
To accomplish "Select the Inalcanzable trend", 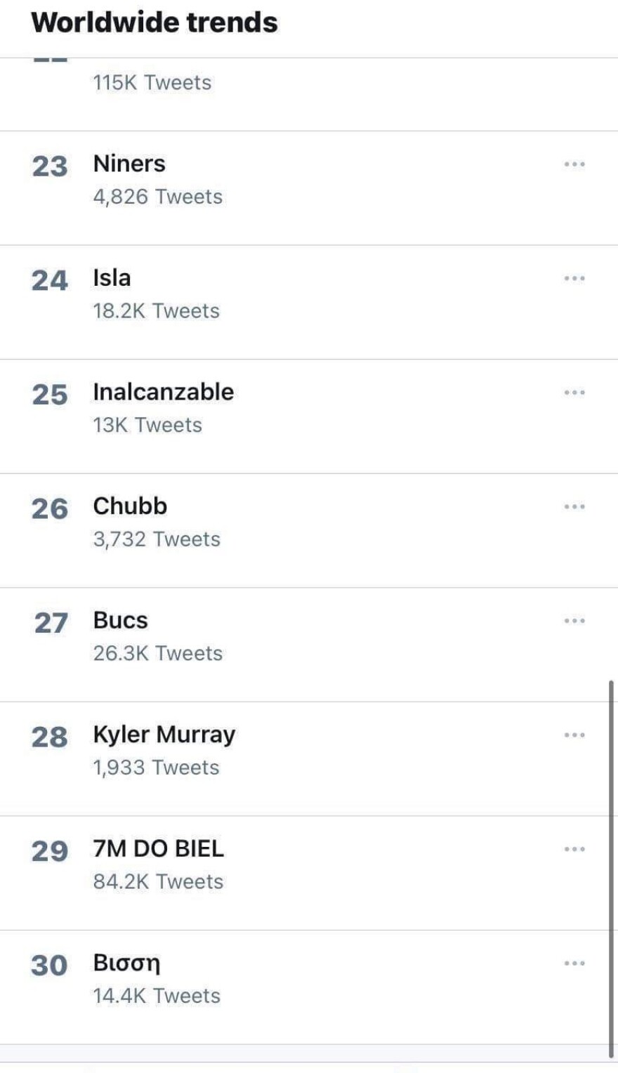I will [x=163, y=392].
